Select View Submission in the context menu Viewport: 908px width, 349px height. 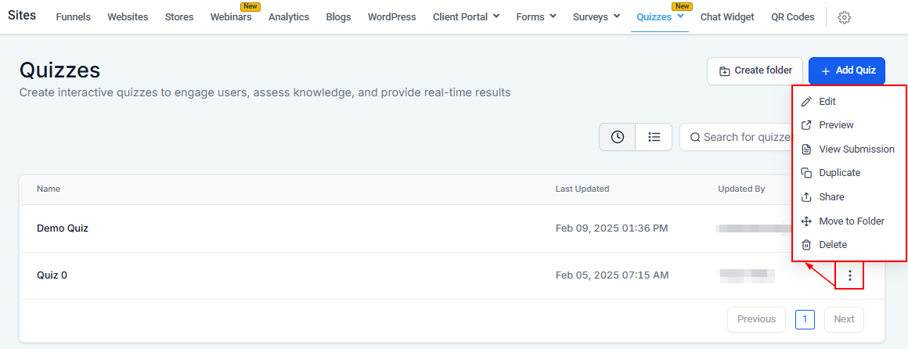pyautogui.click(x=856, y=149)
